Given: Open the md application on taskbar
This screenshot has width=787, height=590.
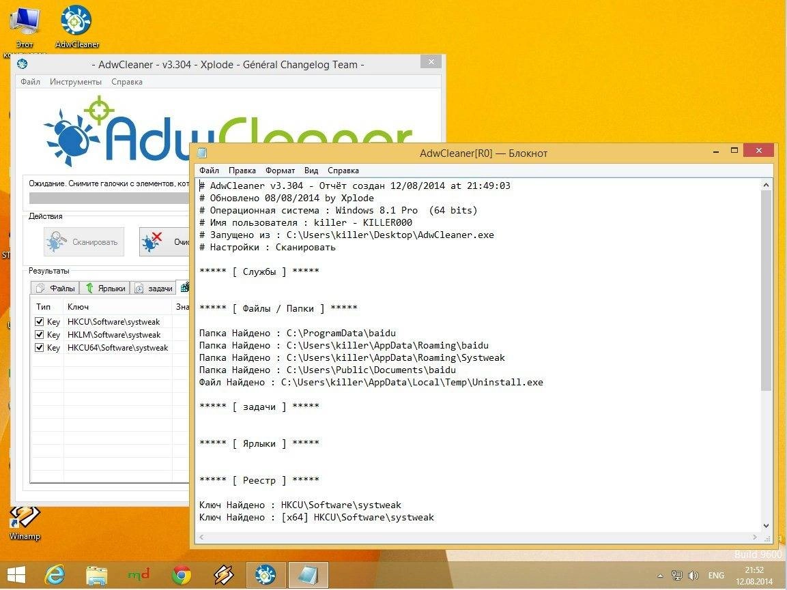Looking at the screenshot, I should click(139, 575).
